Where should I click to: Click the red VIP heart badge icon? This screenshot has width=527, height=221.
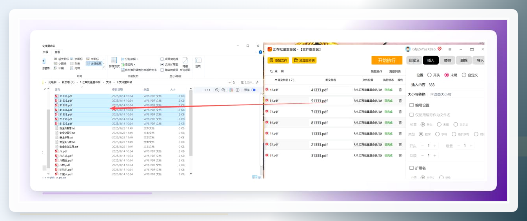click(440, 49)
